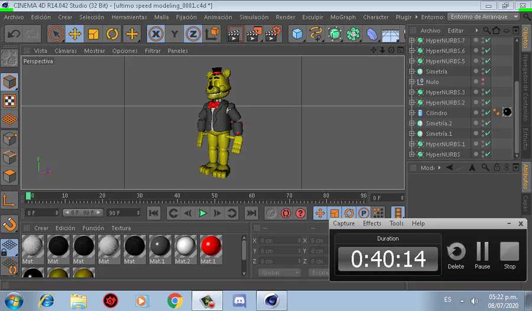Toggle autokeying red circle button
Image resolution: width=532 pixels, height=311 pixels.
point(286,213)
